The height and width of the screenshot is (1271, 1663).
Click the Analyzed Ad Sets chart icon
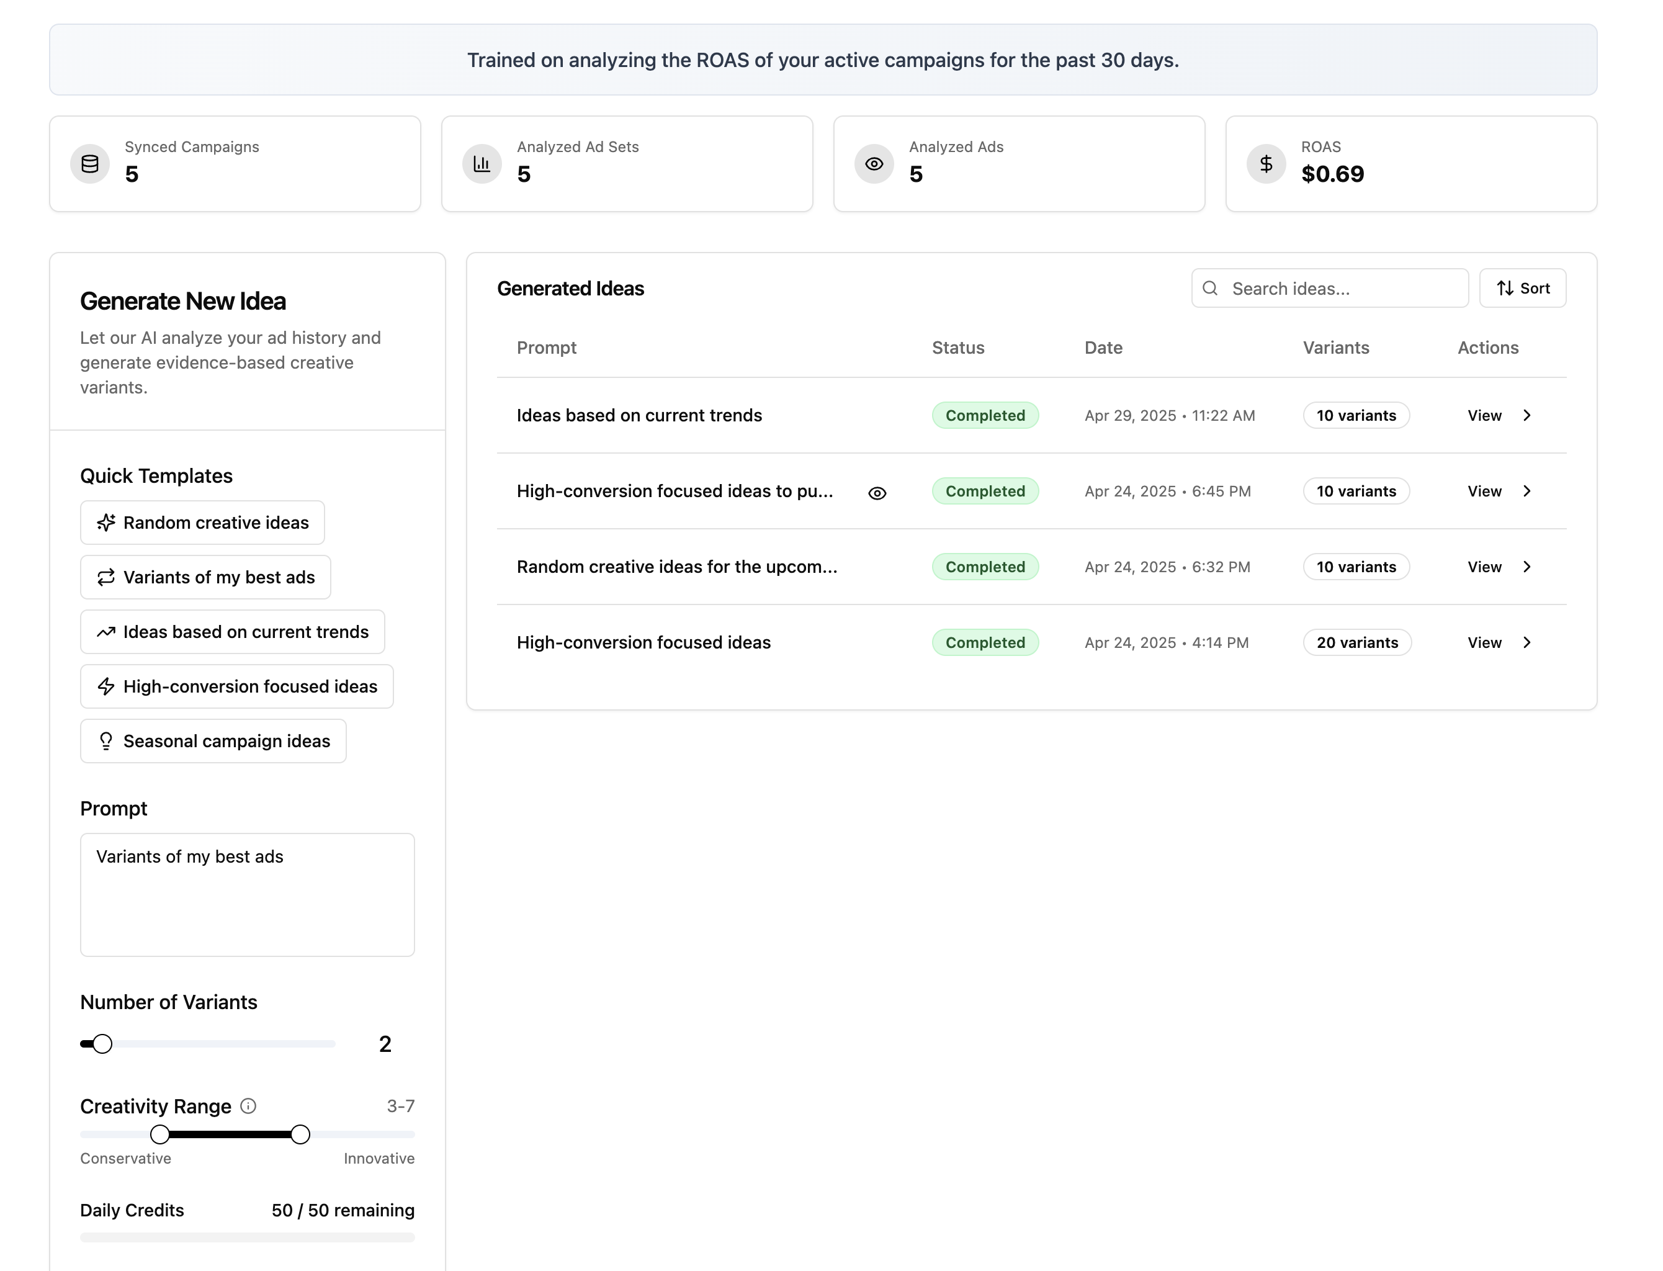click(482, 164)
